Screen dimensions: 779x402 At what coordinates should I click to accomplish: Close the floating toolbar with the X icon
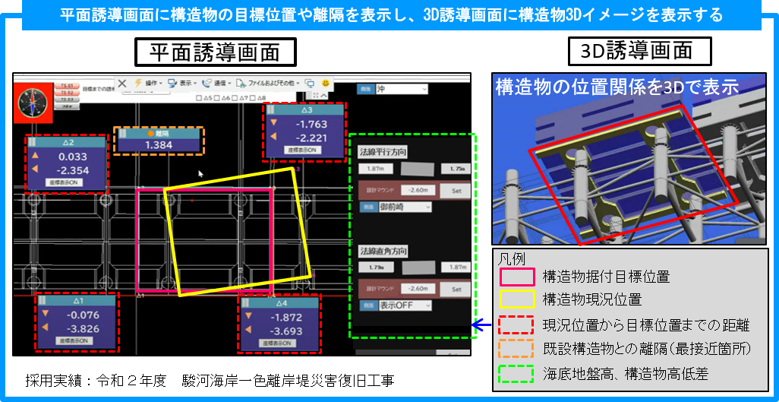pos(122,83)
